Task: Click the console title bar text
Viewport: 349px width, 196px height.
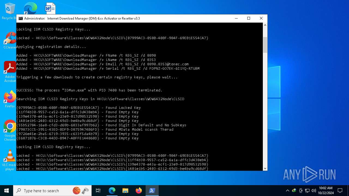Action: click(82, 19)
